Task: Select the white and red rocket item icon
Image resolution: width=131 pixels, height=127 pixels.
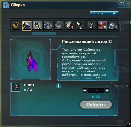Action: pos(70,26)
